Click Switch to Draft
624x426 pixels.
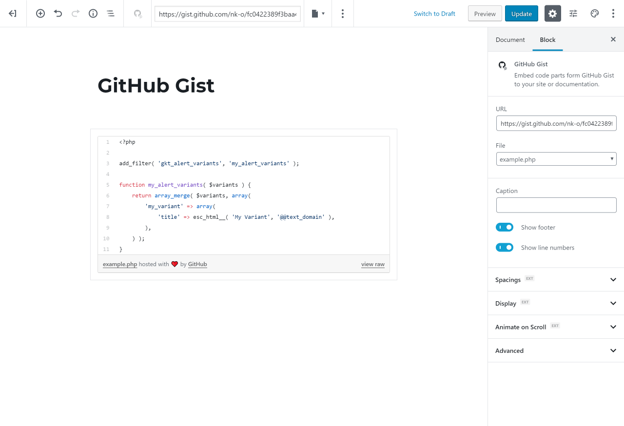point(434,14)
